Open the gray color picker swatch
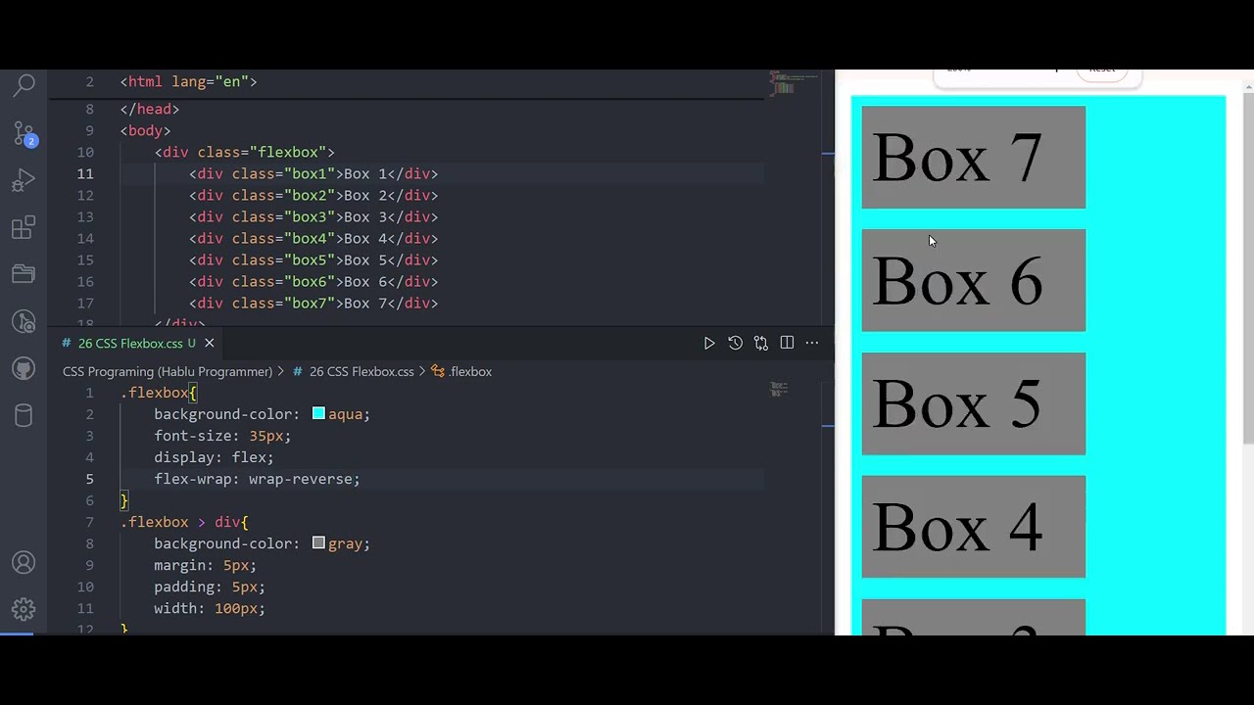 318,543
